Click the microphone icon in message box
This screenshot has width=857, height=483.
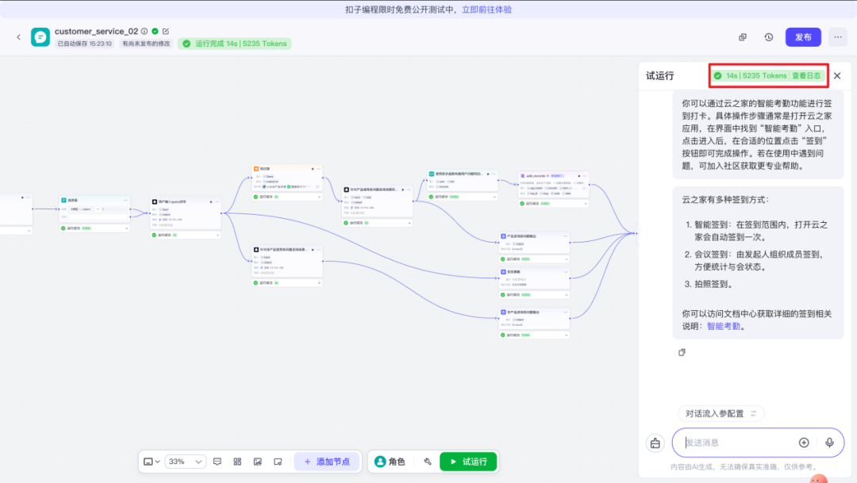coord(829,443)
